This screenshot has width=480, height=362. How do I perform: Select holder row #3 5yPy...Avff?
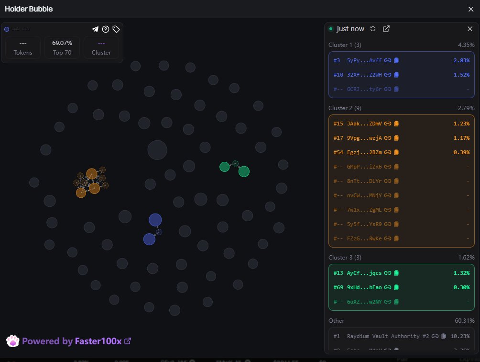click(401, 60)
